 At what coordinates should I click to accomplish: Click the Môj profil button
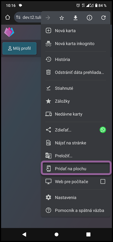pyautogui.click(x=19, y=48)
